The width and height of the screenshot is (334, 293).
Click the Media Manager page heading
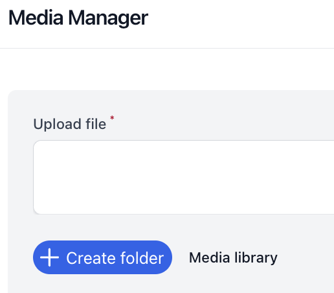click(x=78, y=18)
